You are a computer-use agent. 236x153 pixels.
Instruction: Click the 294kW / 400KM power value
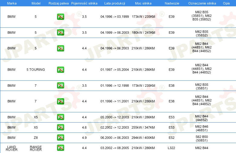tap(143, 138)
